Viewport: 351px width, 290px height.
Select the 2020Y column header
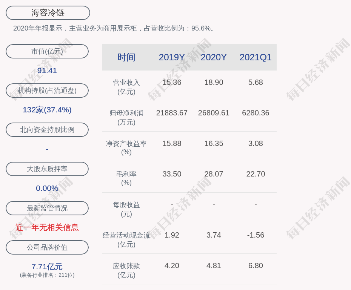pos(214,57)
